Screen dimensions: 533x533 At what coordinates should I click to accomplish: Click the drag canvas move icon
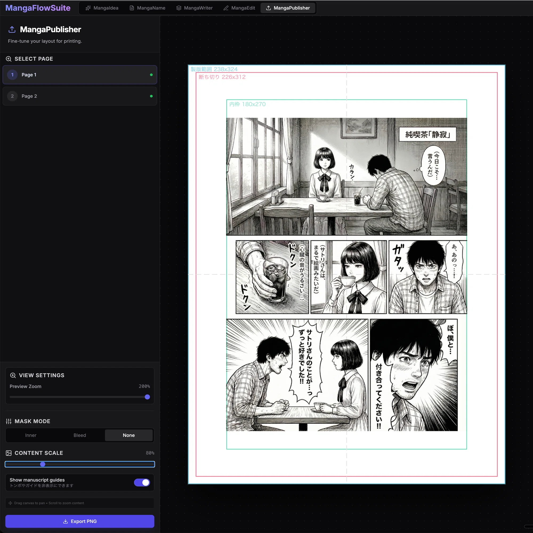[x=10, y=503]
